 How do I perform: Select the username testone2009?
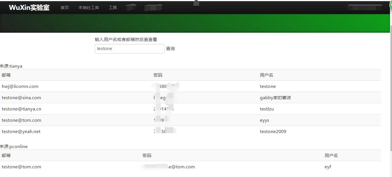273,131
